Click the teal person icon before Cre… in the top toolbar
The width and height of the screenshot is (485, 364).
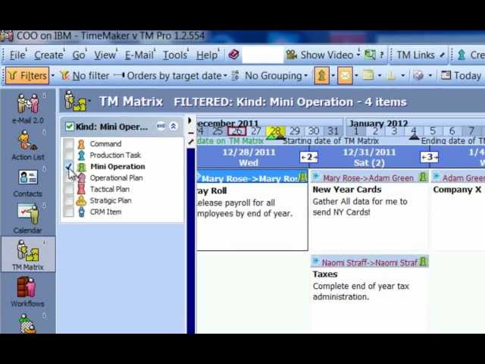(x=462, y=55)
